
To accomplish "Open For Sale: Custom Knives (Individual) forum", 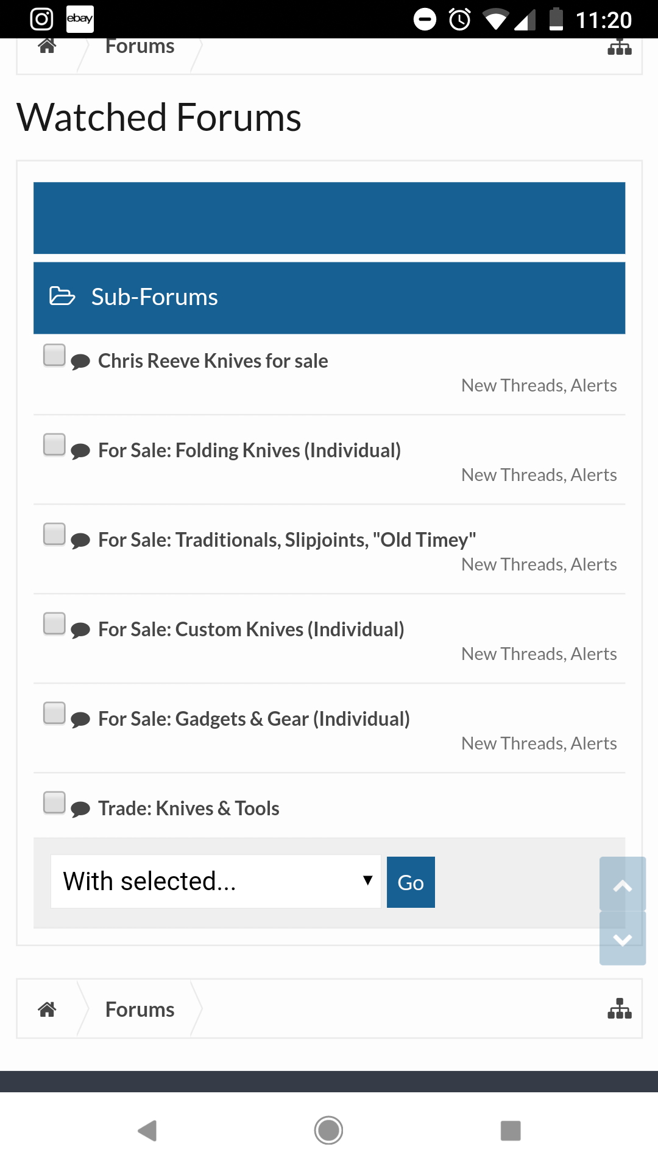I will click(251, 629).
